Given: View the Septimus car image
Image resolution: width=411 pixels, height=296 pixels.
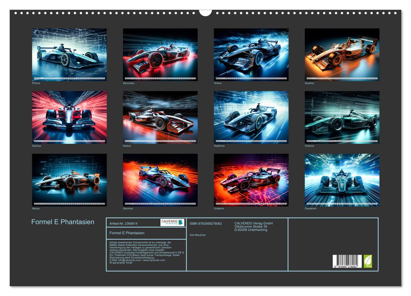Looking at the screenshot, I should [251, 118].
